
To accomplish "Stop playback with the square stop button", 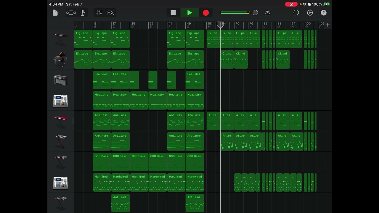I will [x=173, y=13].
